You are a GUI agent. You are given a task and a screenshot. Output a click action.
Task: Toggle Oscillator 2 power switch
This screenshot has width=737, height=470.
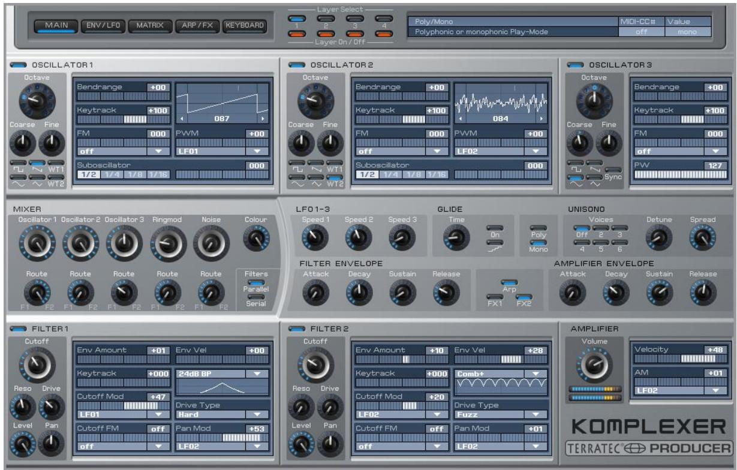[x=297, y=64]
